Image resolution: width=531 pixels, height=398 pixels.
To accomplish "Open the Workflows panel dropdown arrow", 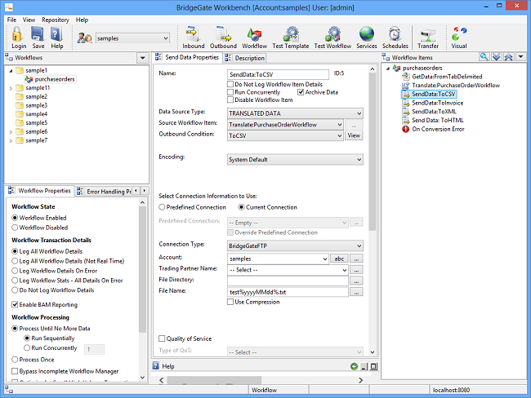I will (143, 58).
